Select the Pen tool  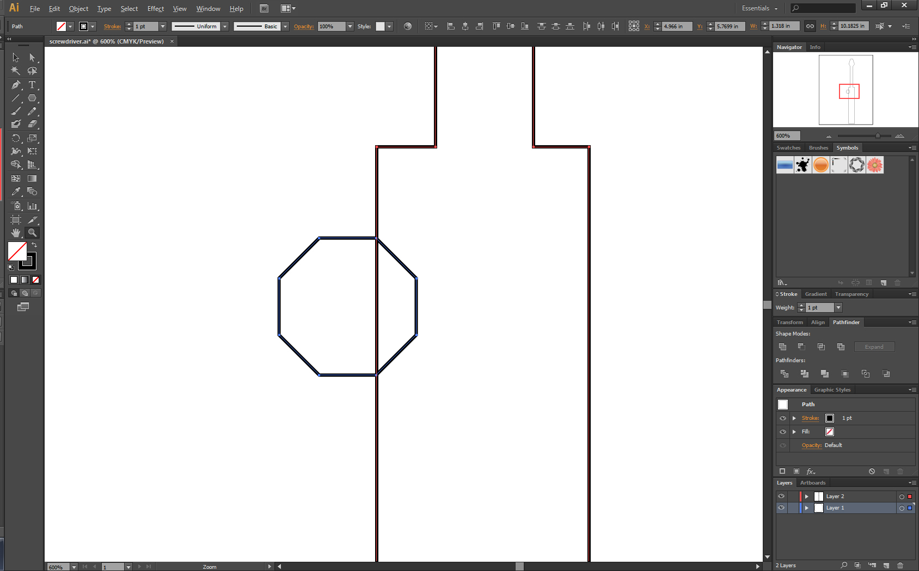(x=16, y=85)
